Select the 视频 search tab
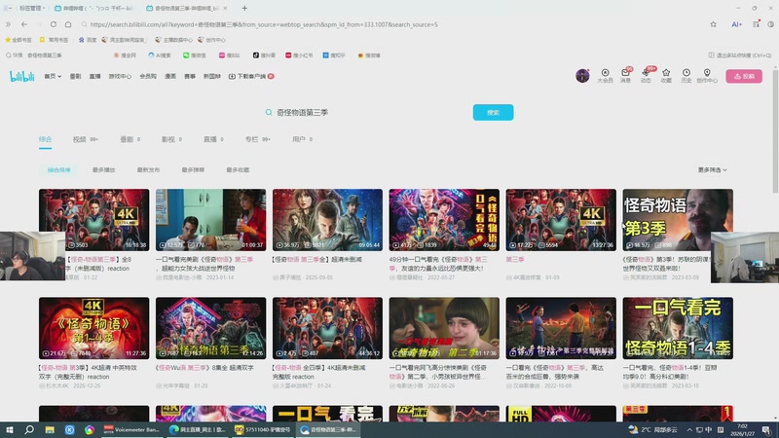 click(86, 139)
